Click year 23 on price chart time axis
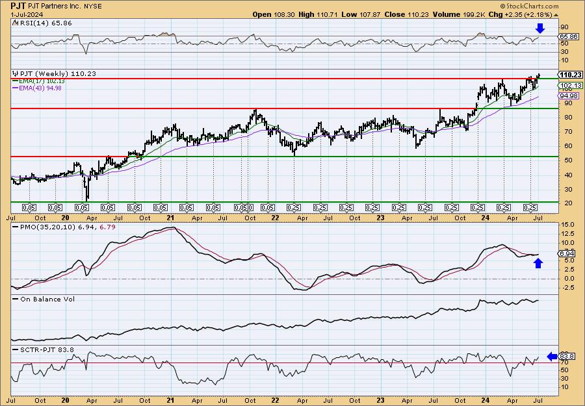 click(x=380, y=218)
